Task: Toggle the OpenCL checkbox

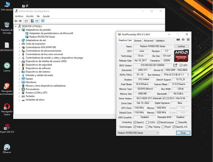Action: tap(135, 122)
